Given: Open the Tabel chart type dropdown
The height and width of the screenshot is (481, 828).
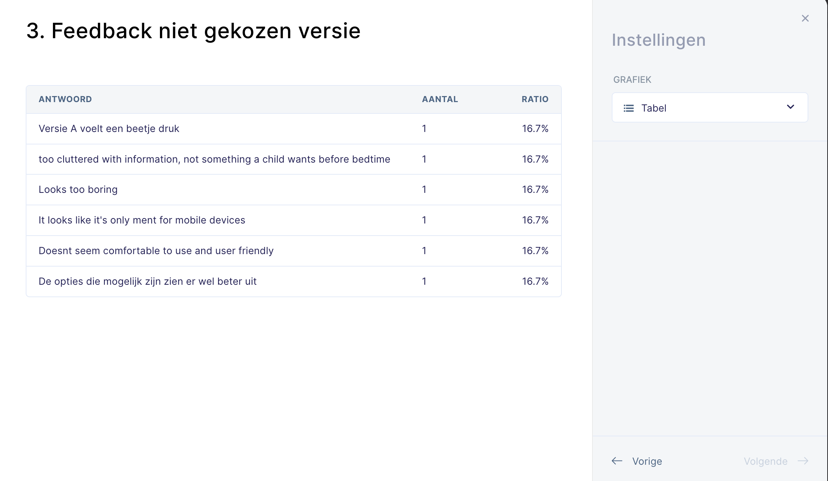Looking at the screenshot, I should pos(709,108).
